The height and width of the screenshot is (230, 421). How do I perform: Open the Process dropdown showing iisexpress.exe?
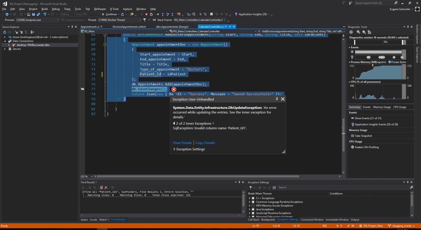[x=38, y=20]
